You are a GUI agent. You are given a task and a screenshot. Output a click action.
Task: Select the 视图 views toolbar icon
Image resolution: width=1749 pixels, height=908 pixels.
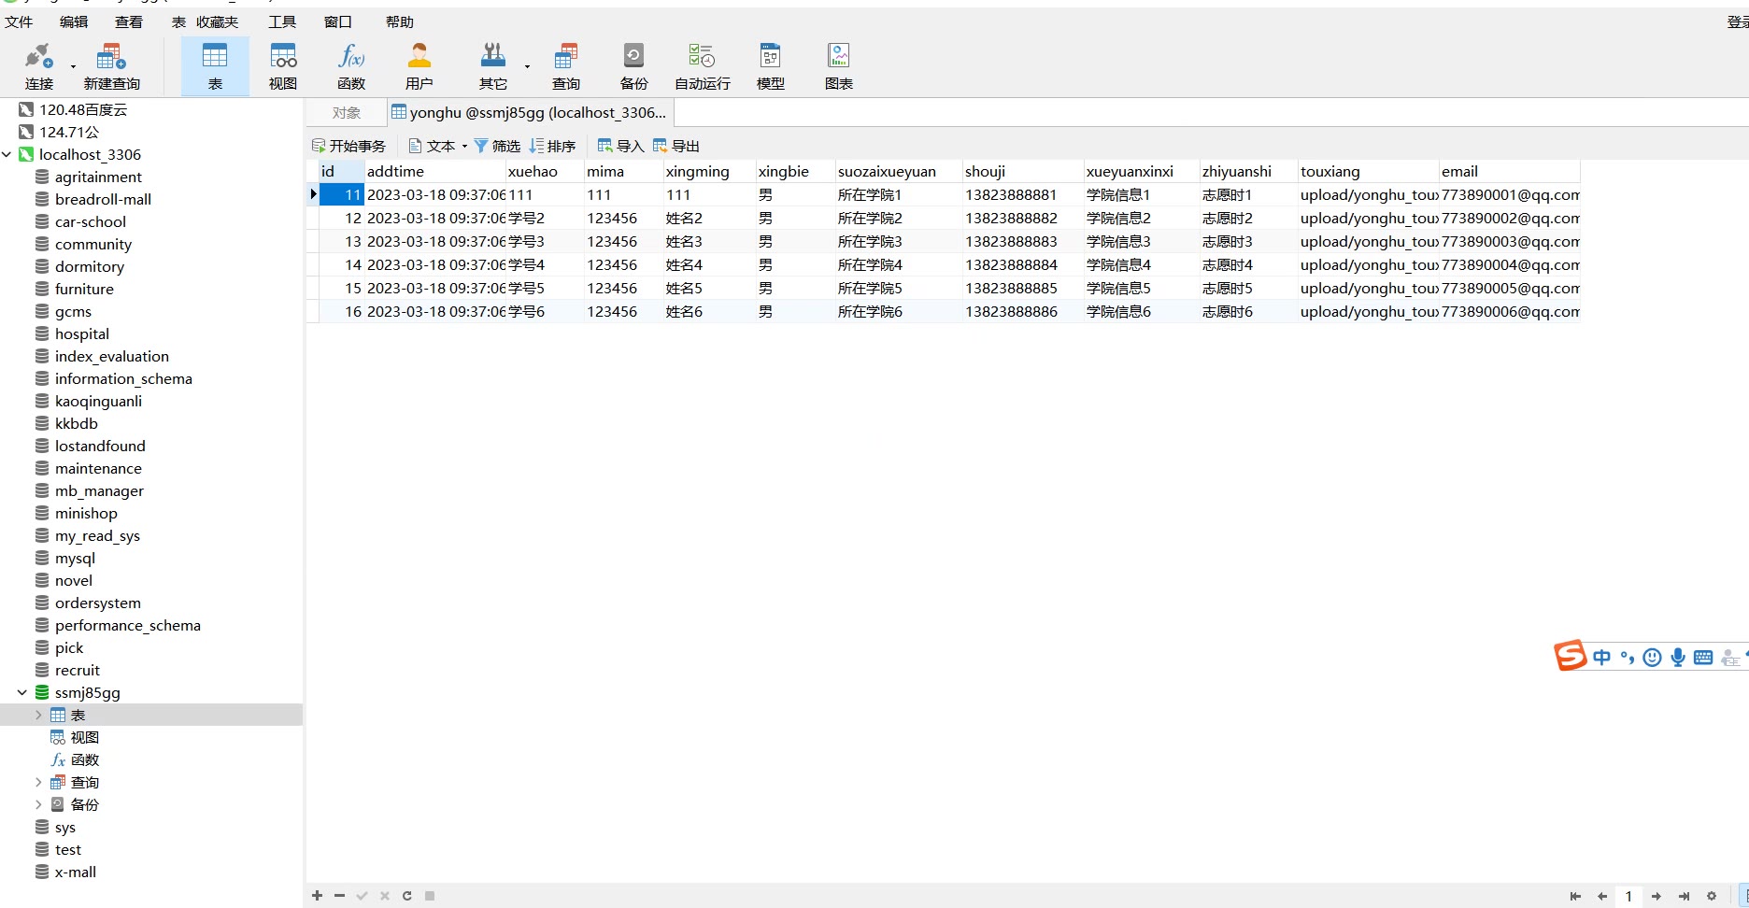(282, 66)
